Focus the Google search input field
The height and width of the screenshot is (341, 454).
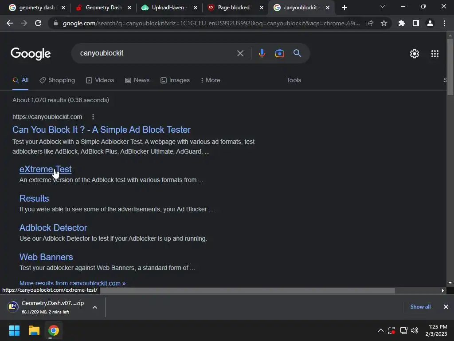pos(157,53)
